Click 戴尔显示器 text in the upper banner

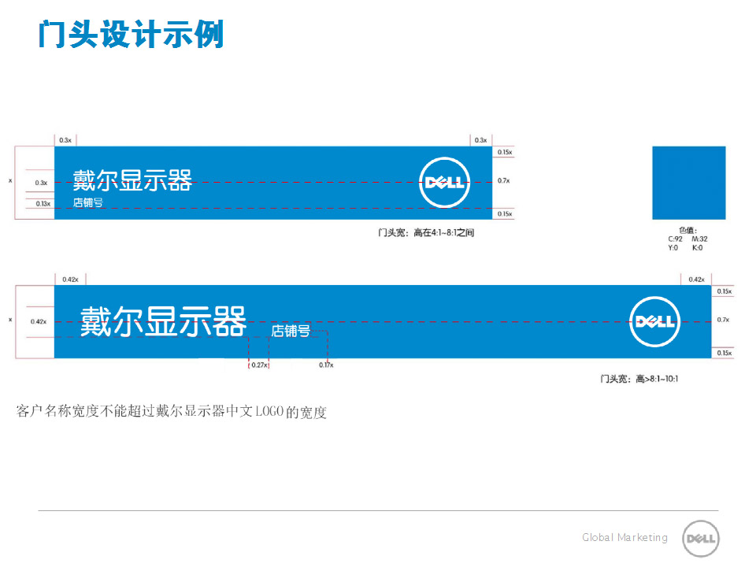click(x=132, y=180)
